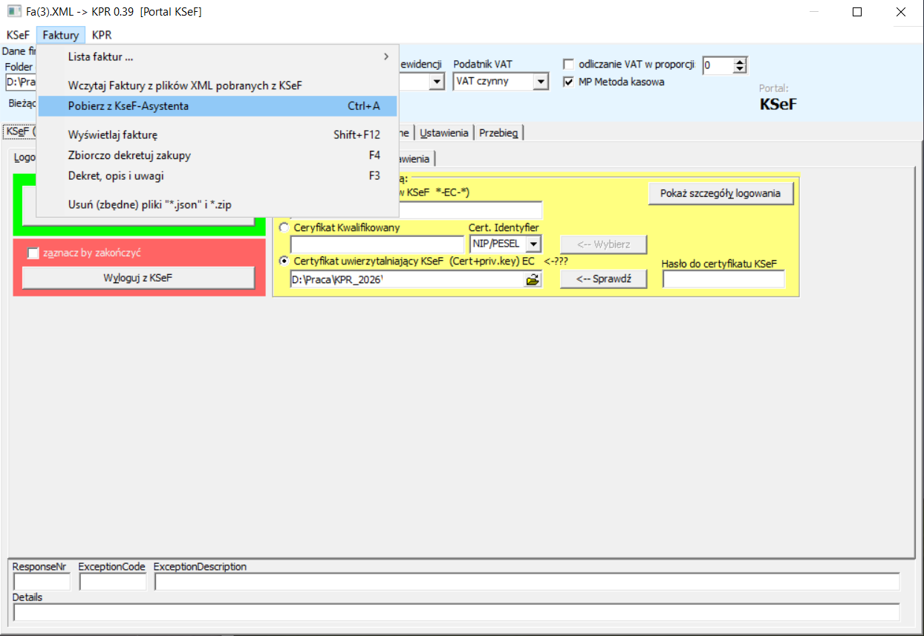
Task: Focus the Details field
Action: (x=456, y=613)
